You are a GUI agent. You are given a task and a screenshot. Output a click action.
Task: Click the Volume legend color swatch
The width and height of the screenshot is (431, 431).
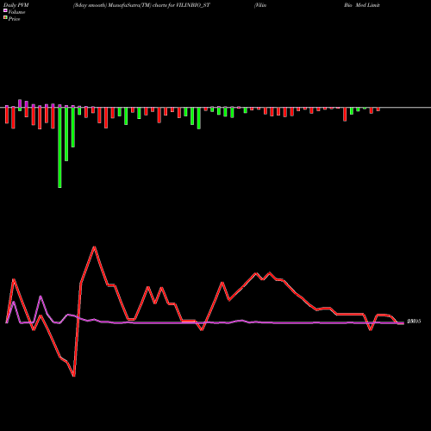click(x=5, y=11)
